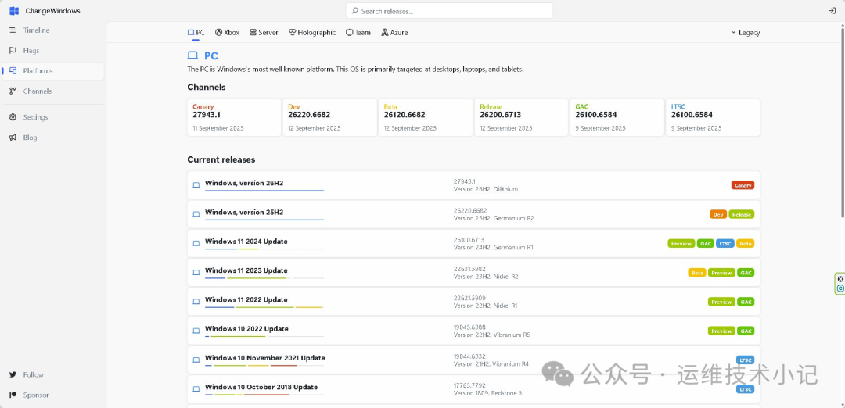Open the Settings gear in sidebar

point(13,117)
